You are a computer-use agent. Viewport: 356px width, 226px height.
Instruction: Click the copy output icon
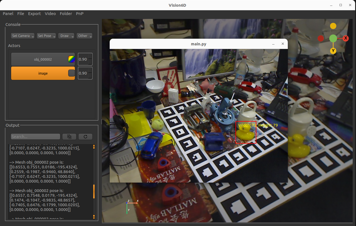(x=69, y=136)
